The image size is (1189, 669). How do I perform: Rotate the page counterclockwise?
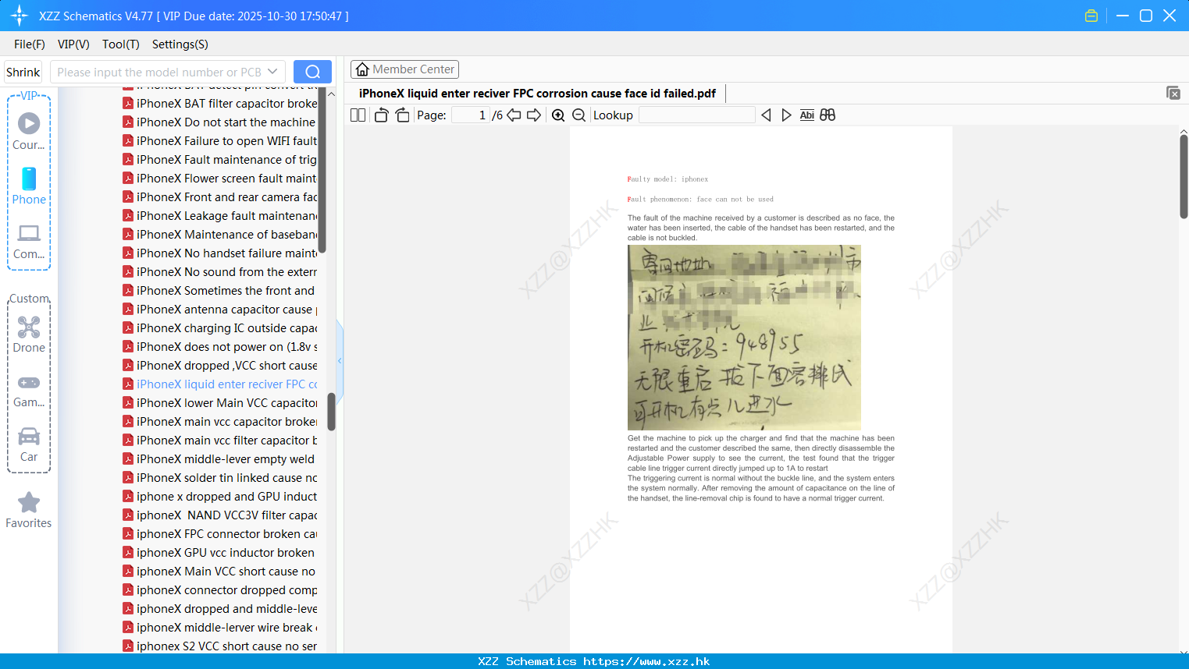tap(381, 115)
